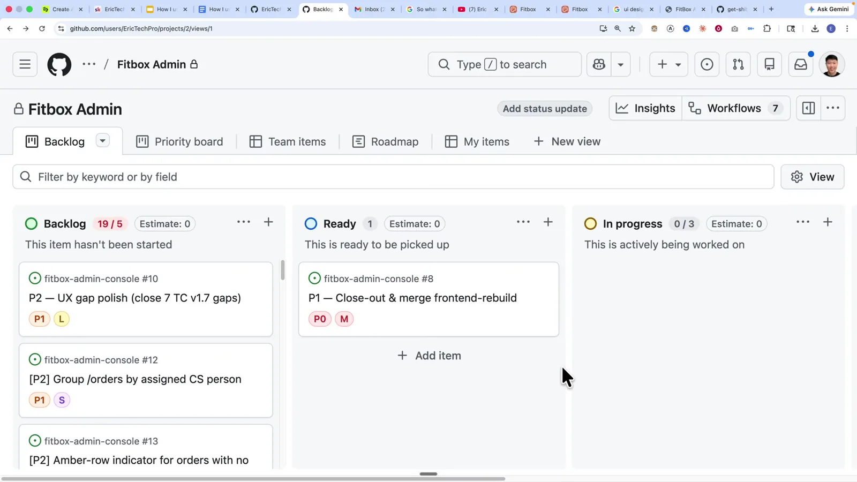Open the Amber-row indicator issue #13 title

pos(139,460)
